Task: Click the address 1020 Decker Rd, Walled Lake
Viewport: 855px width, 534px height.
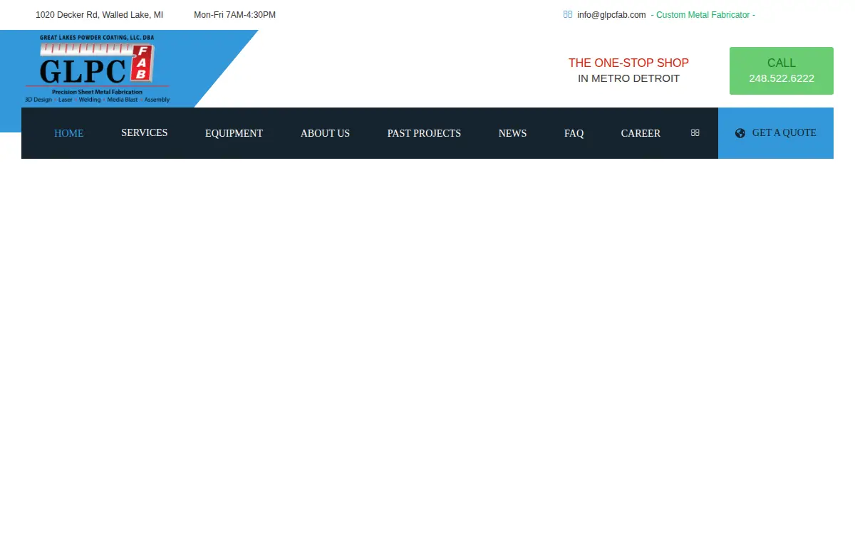Action: pyautogui.click(x=99, y=15)
